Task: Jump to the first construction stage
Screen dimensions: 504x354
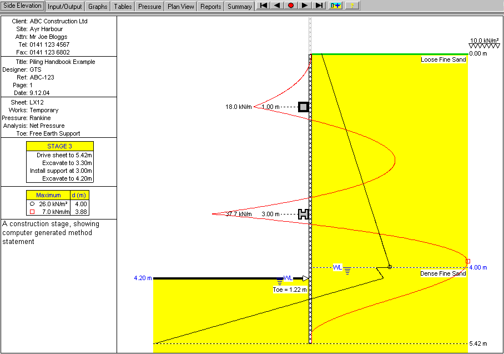Action: [x=263, y=6]
